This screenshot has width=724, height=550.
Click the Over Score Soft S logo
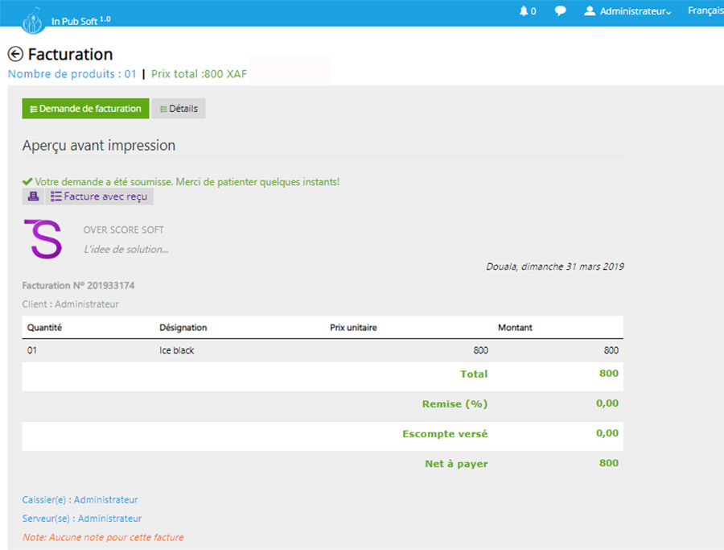pos(43,239)
